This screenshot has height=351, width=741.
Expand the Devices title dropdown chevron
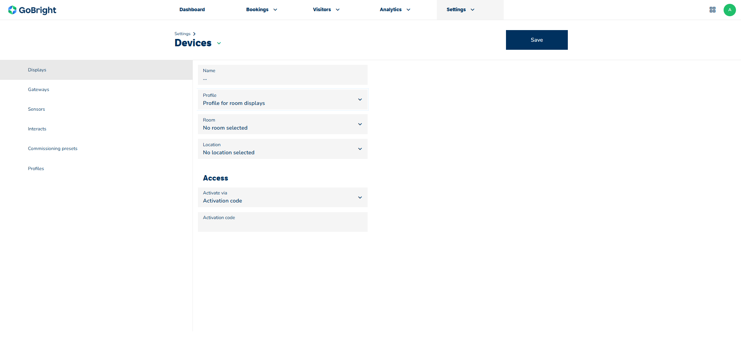(x=219, y=43)
